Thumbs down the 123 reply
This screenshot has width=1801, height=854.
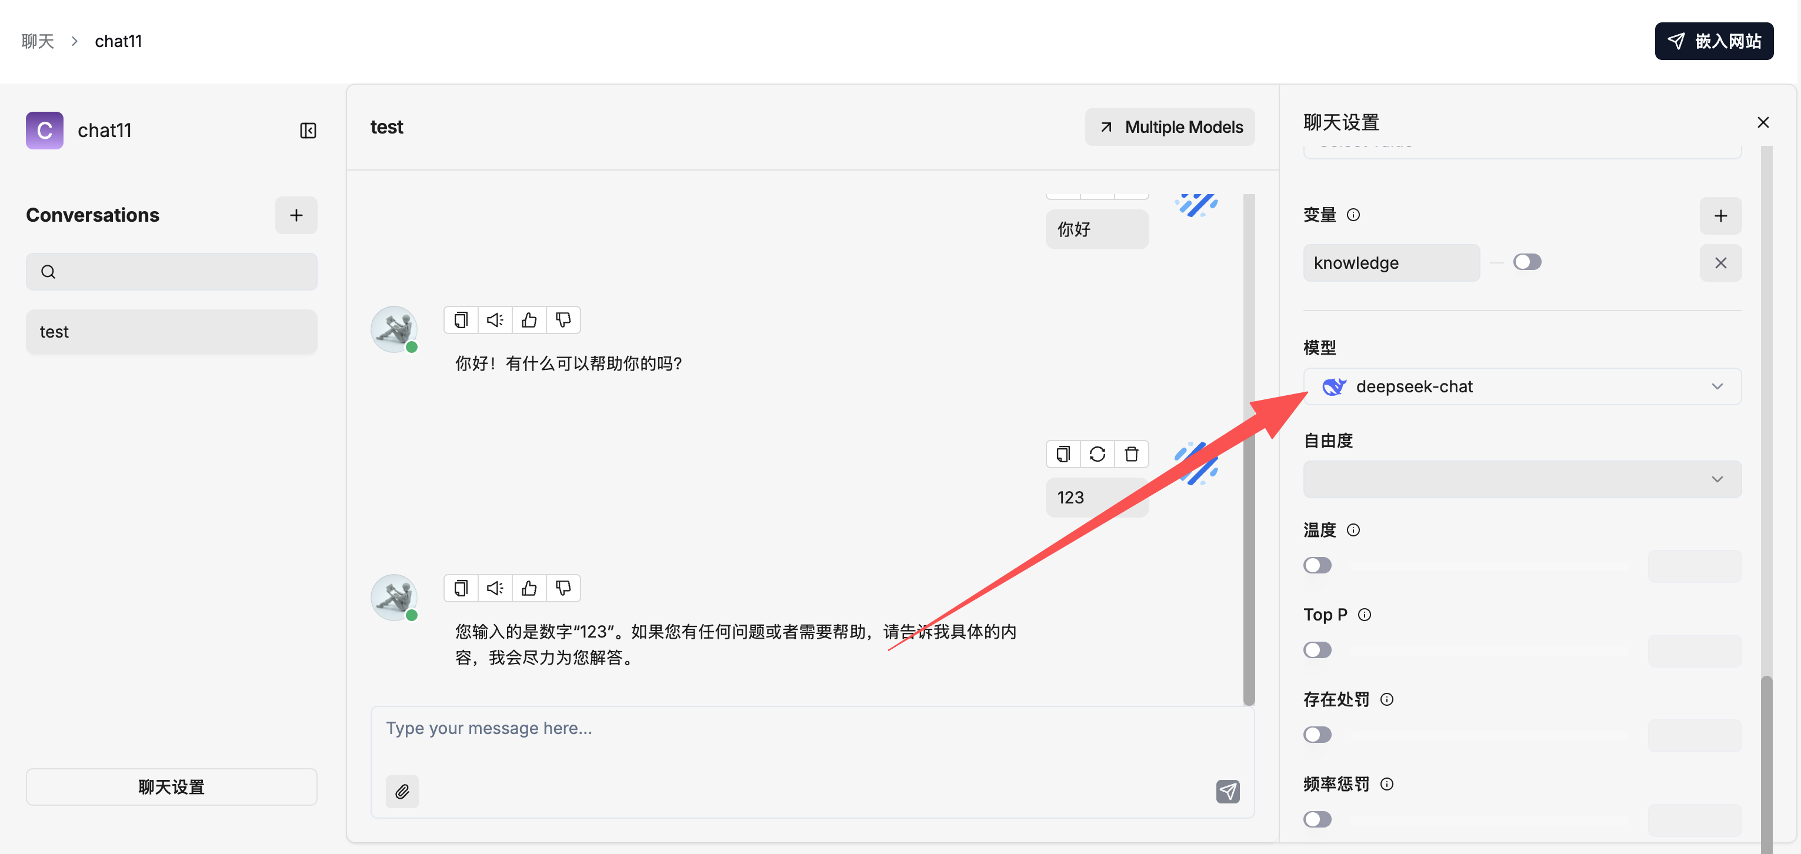[563, 588]
